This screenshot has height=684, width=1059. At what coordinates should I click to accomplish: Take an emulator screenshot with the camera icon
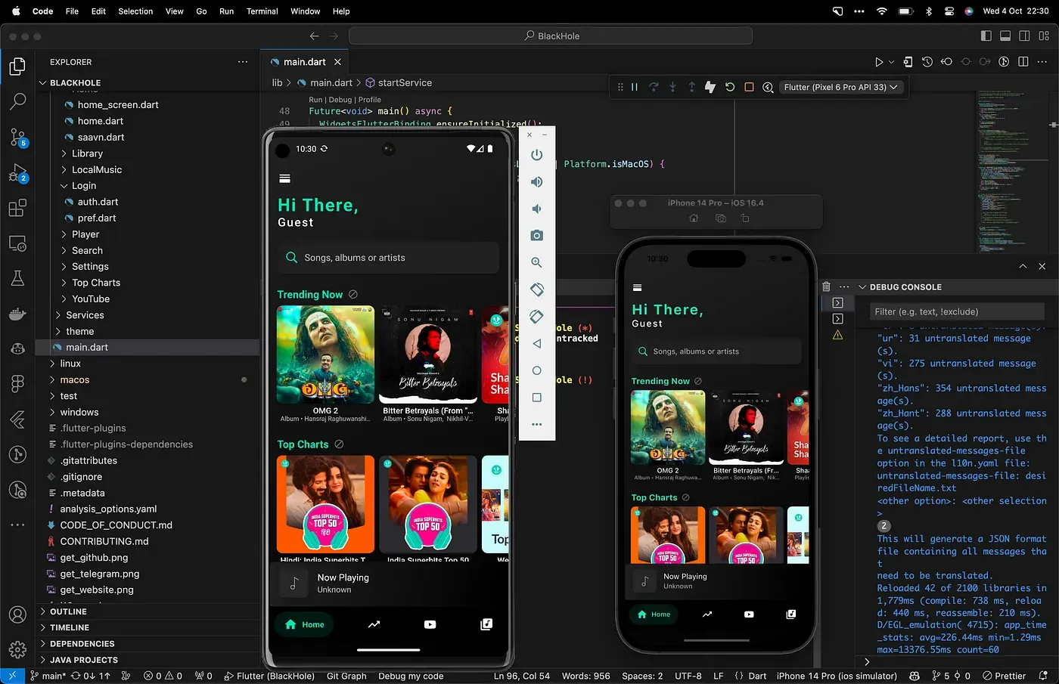[536, 236]
